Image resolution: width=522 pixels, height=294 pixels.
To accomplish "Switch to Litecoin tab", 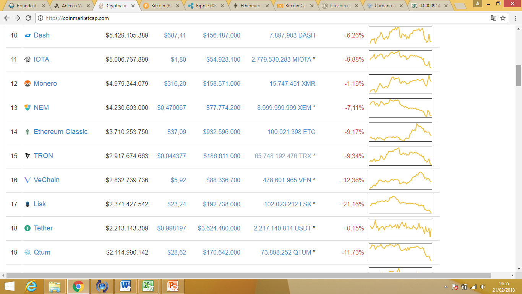I will (x=341, y=6).
